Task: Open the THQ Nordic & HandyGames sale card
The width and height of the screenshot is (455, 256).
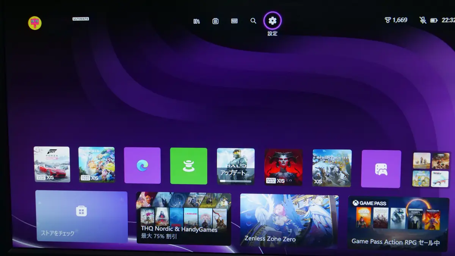Action: point(184,218)
